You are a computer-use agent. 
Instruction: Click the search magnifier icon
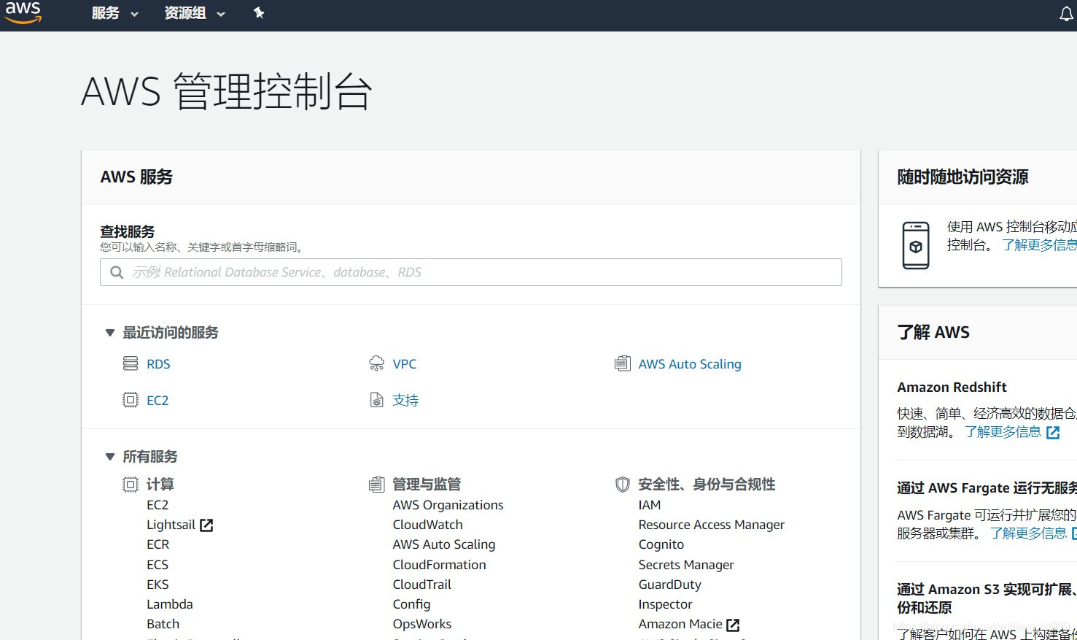tap(117, 272)
